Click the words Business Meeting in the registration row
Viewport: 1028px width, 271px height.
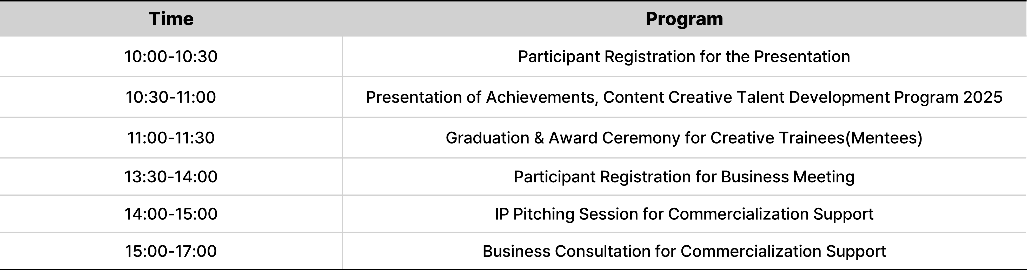[787, 177]
